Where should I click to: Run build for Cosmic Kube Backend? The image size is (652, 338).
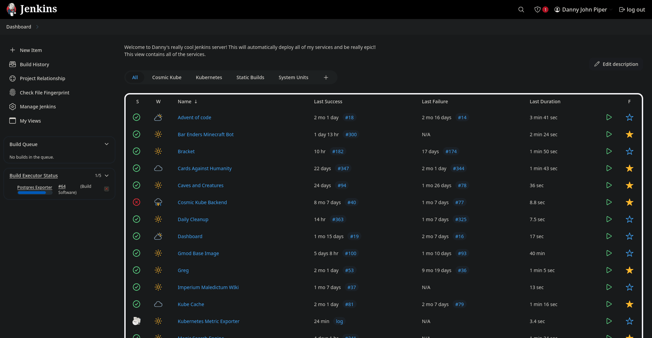609,202
